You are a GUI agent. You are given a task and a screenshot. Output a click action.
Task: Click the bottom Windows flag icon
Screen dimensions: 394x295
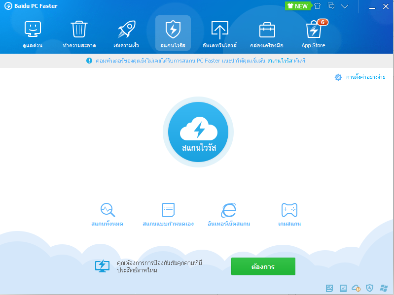384,288
